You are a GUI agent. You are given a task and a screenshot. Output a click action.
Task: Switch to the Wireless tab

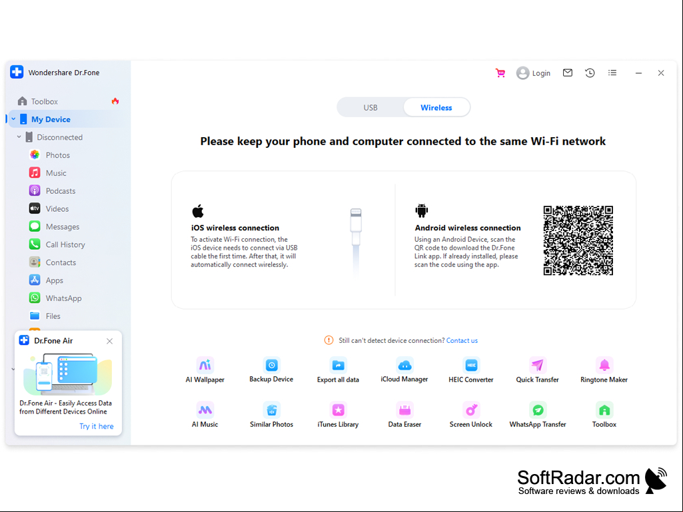(436, 108)
